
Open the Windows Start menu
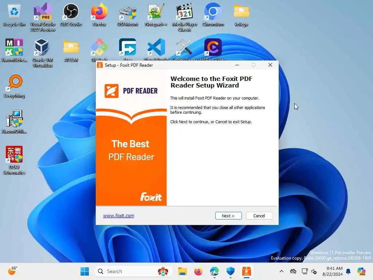(85, 271)
